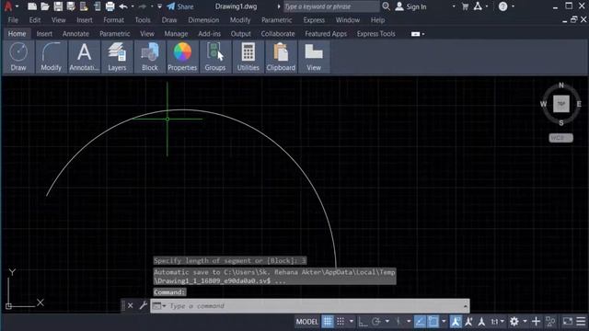Open the Autodesk App Store cart icon
The image size is (589, 331).
point(465,6)
